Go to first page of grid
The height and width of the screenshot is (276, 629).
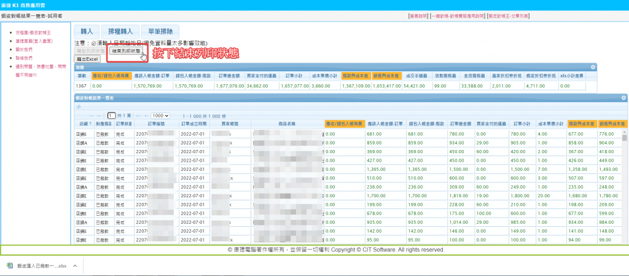[92, 116]
